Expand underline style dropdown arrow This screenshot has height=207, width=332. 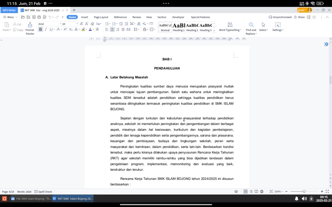coord(54,29)
